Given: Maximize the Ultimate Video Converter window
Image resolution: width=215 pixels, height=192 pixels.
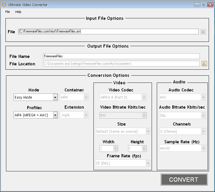Looking at the screenshot, I should tap(204, 5).
